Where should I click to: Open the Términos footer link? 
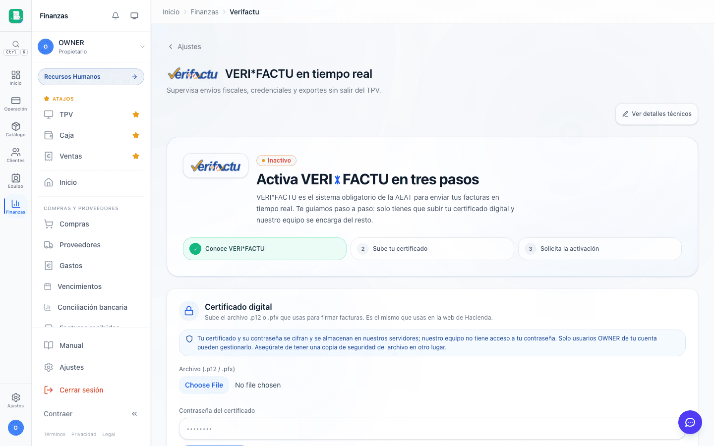(55, 435)
